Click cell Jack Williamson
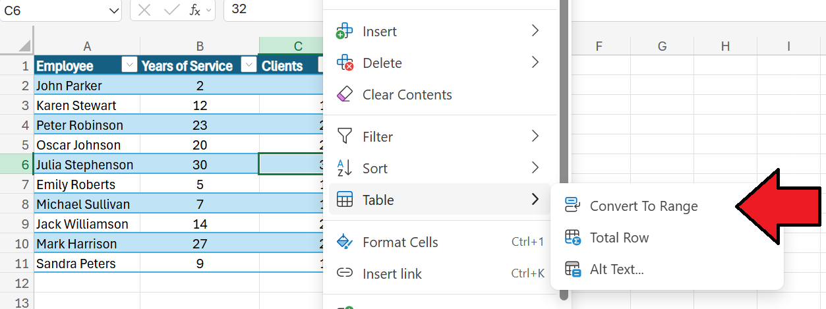 coord(87,224)
